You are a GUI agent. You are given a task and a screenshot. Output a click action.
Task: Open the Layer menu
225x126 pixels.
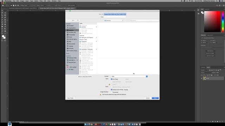tap(27, 1)
